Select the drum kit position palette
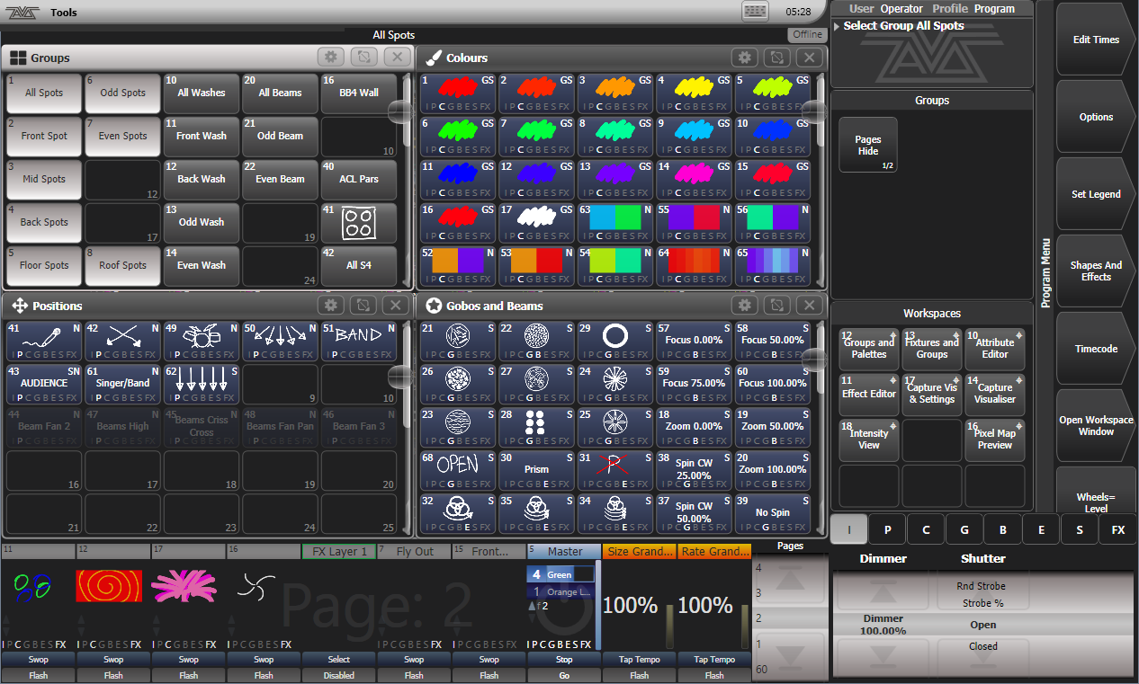 [202, 342]
